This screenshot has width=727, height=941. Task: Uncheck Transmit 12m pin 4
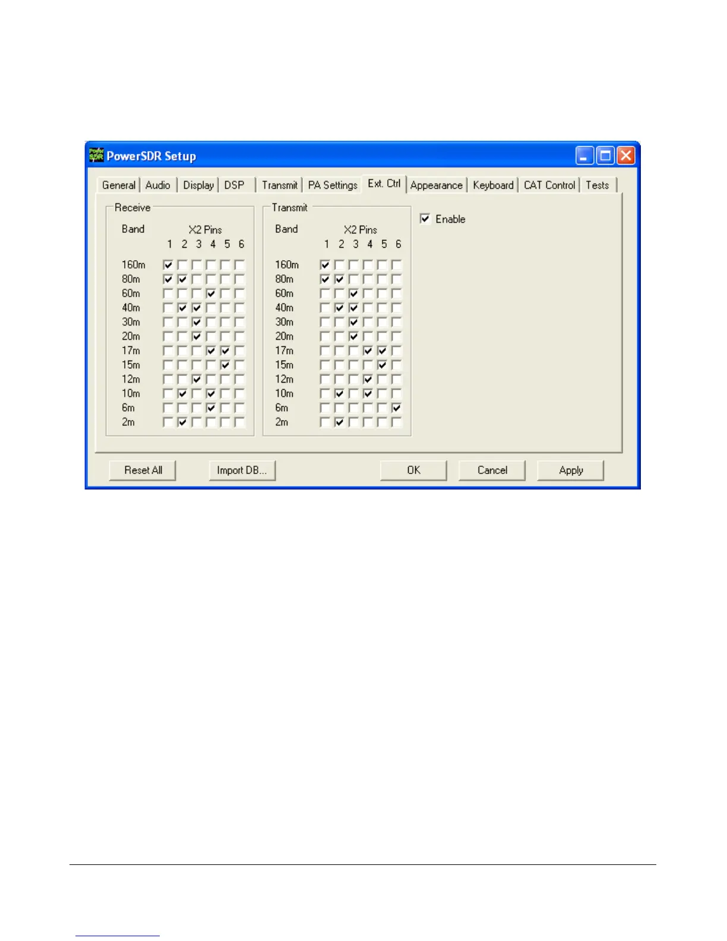(368, 379)
